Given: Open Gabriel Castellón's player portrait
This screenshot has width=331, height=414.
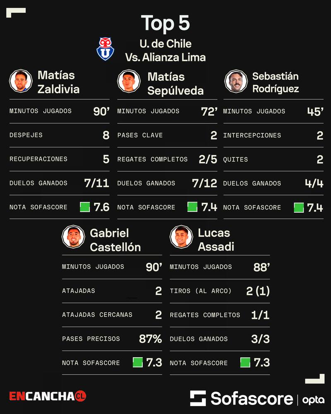Looking at the screenshot, I should click(73, 237).
